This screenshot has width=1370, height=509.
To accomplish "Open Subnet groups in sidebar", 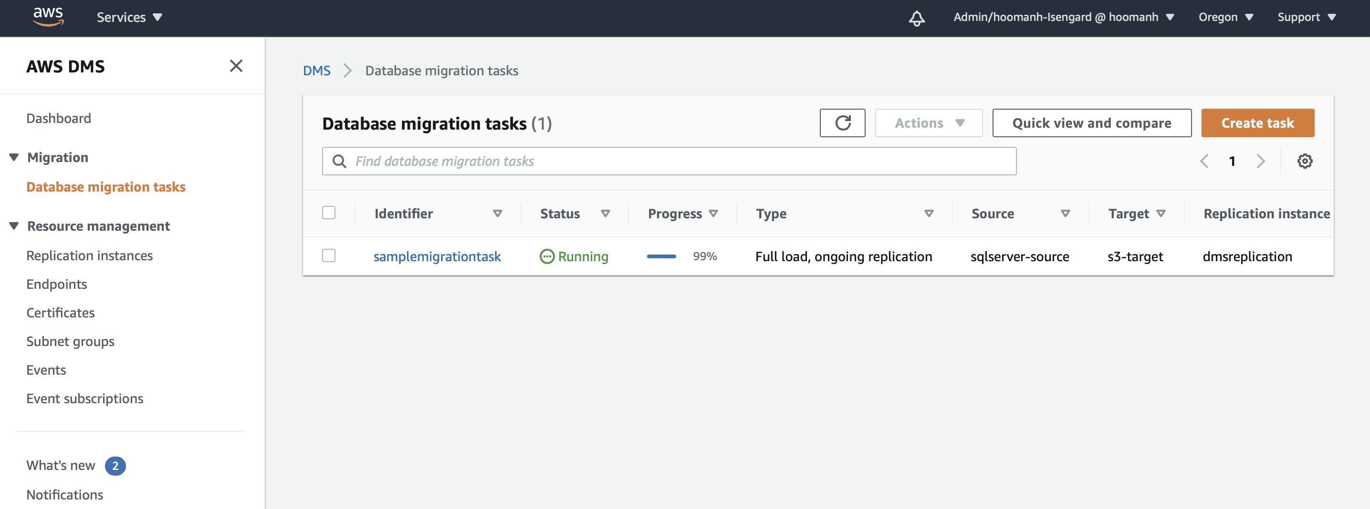I will click(x=70, y=342).
